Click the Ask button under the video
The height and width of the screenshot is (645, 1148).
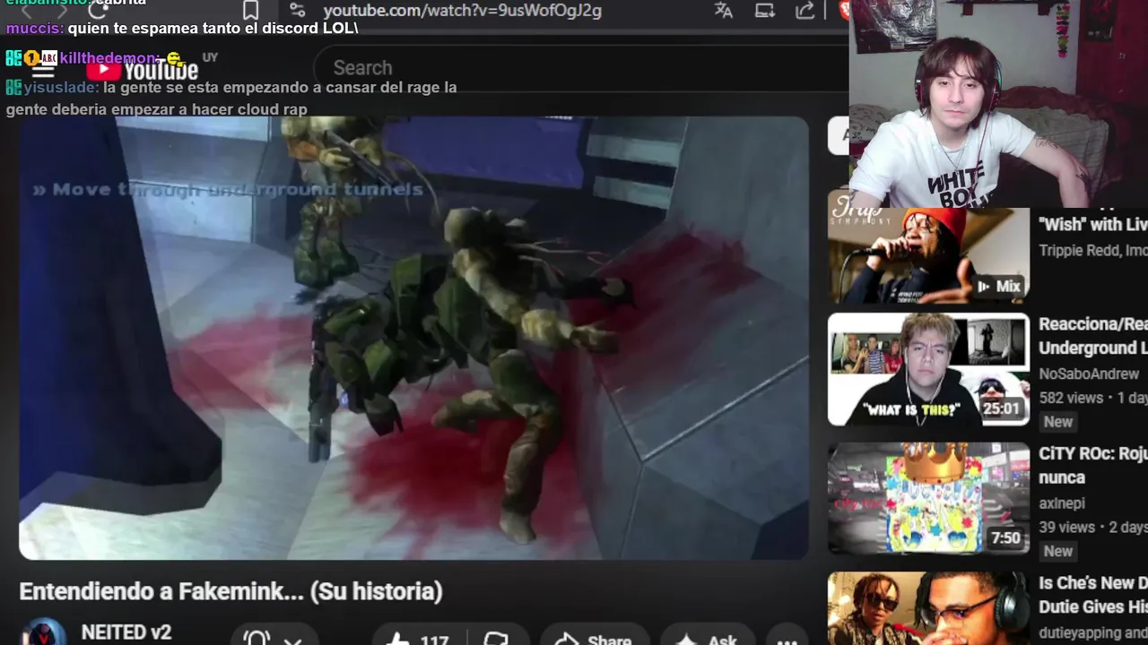point(706,640)
